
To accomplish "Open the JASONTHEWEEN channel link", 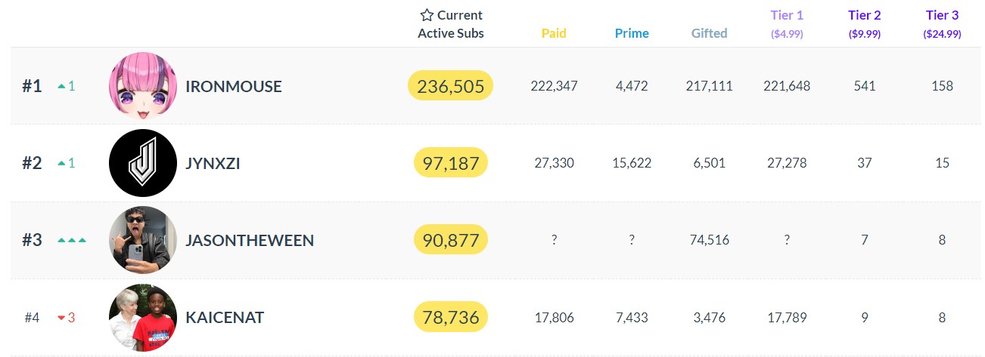I will pos(250,241).
